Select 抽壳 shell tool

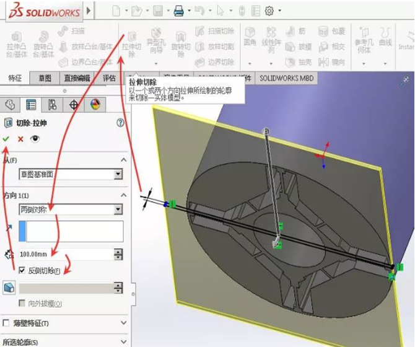point(299,62)
